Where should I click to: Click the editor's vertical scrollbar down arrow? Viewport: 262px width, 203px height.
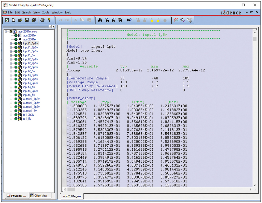point(255,185)
